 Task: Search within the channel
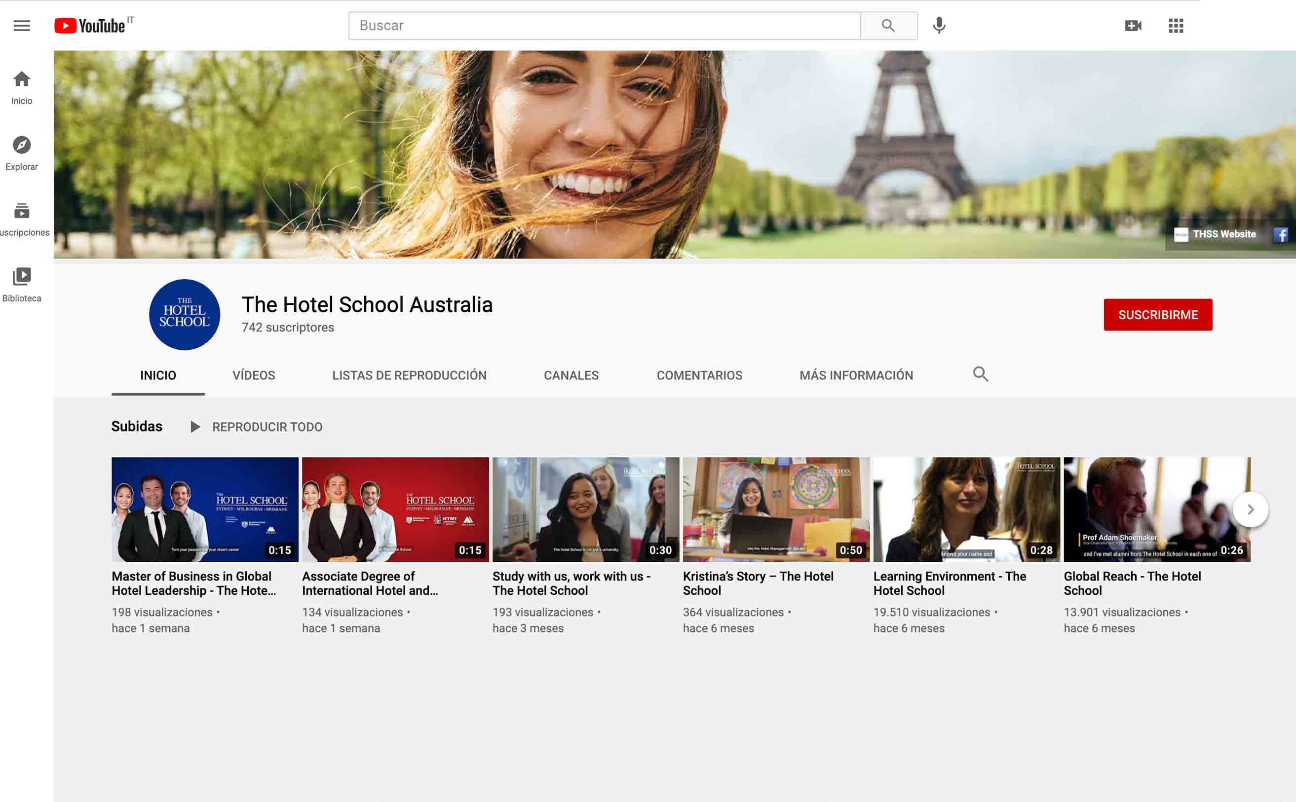click(x=980, y=374)
